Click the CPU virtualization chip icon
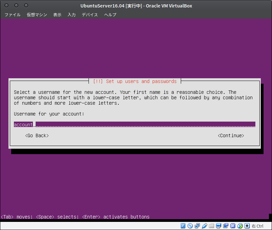Screen dimensions: 272x230 tap(233, 226)
